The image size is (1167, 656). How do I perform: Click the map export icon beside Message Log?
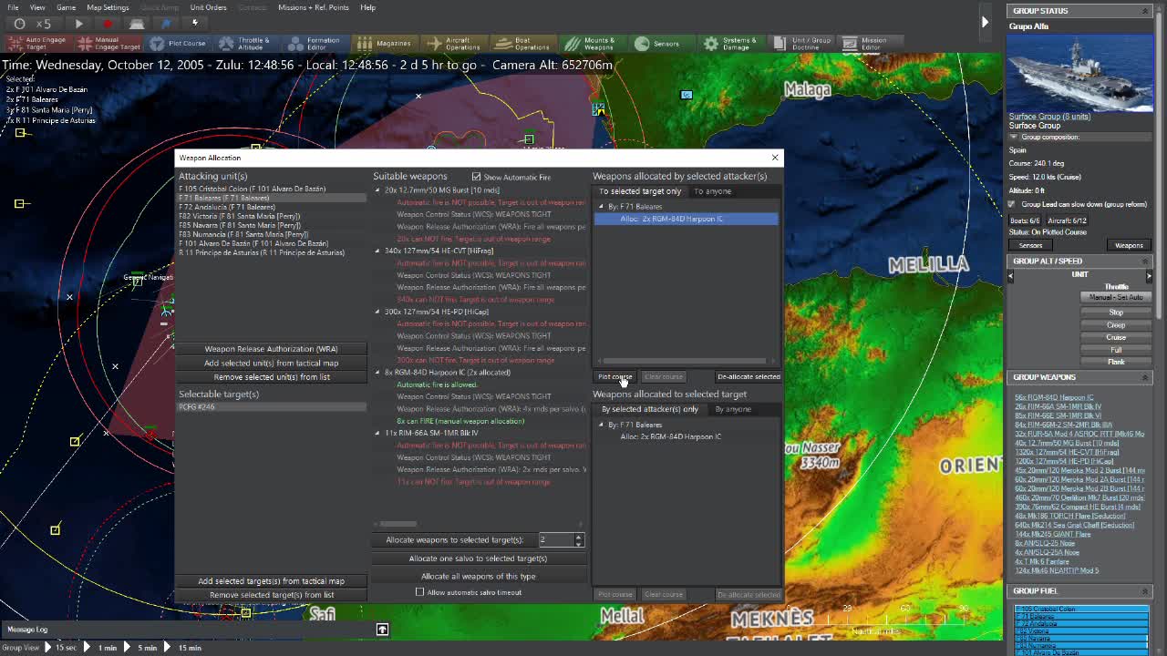(382, 629)
